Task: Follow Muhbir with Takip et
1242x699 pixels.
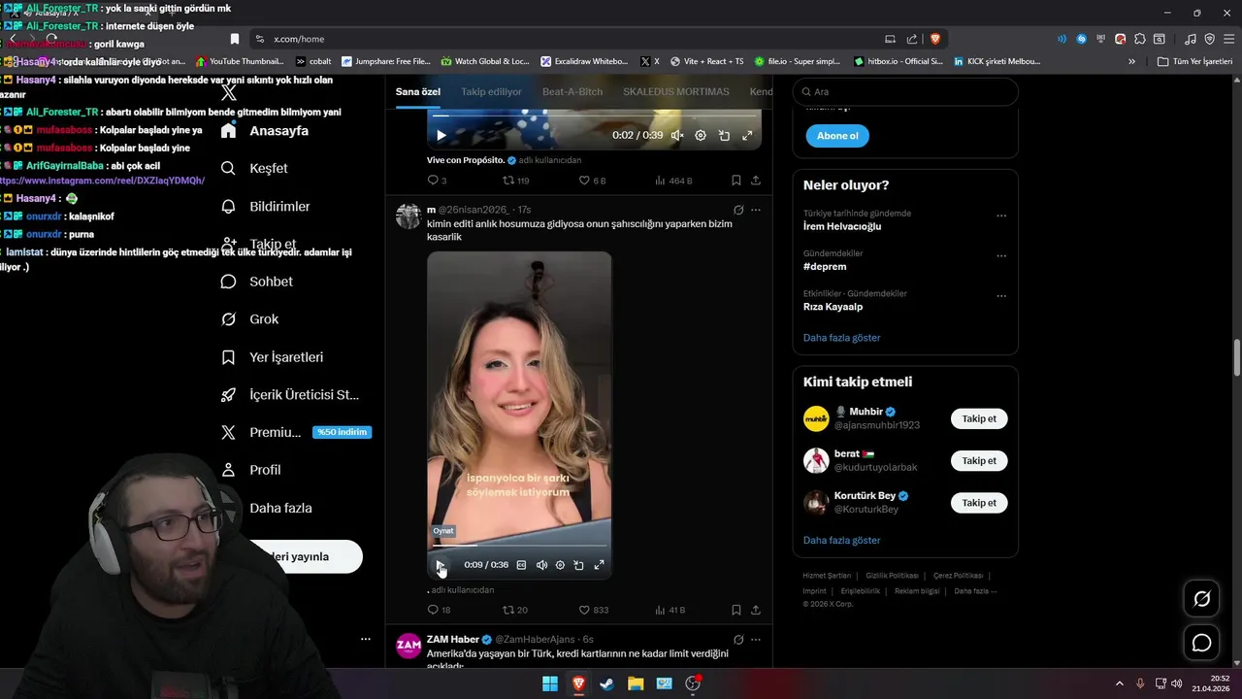Action: point(979,418)
